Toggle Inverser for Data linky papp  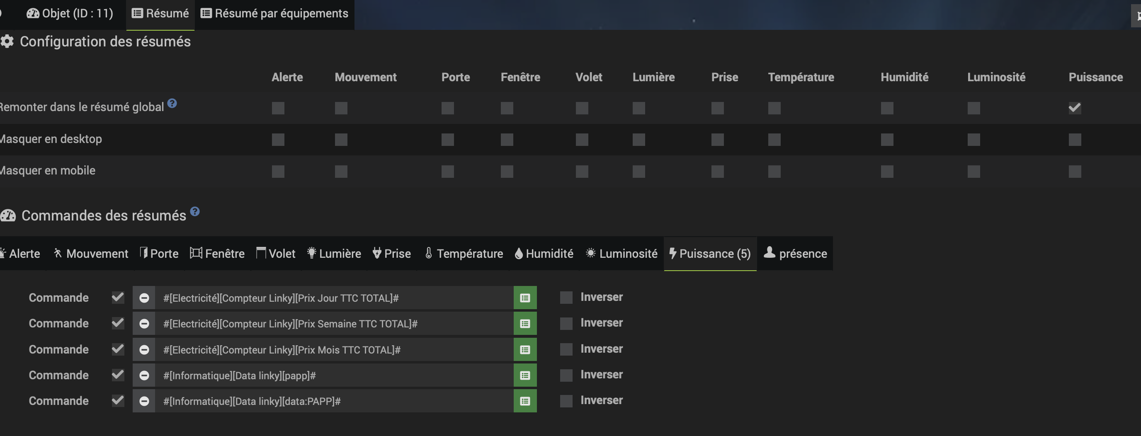566,375
